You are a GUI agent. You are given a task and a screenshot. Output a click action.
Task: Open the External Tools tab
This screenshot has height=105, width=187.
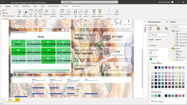tap(53, 6)
